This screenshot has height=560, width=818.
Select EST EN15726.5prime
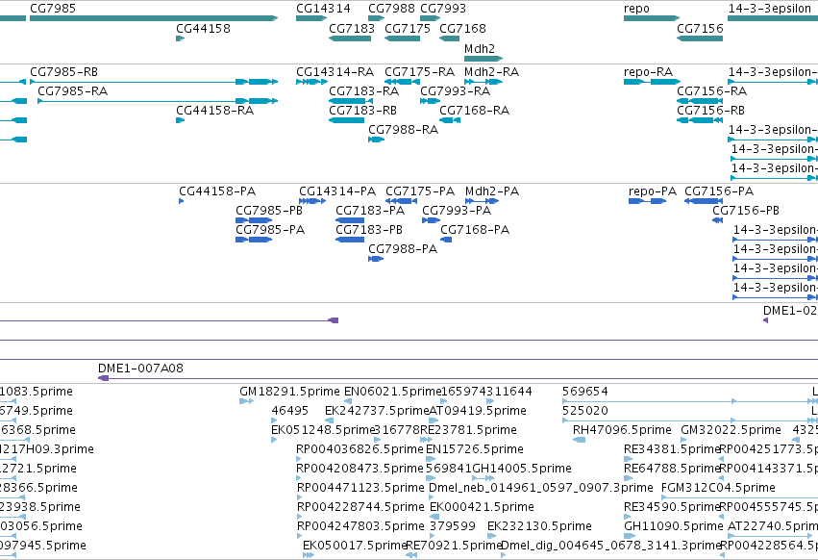430,459
